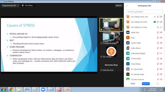Click the Invite button
The image size is (165, 92).
[133, 84]
